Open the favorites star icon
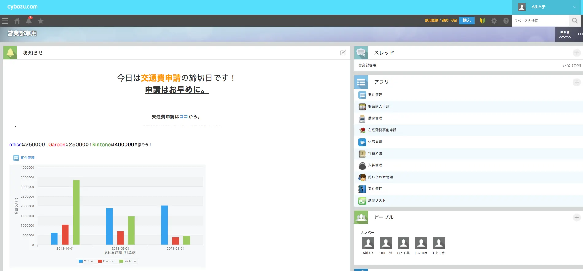This screenshot has width=583, height=271. click(41, 21)
